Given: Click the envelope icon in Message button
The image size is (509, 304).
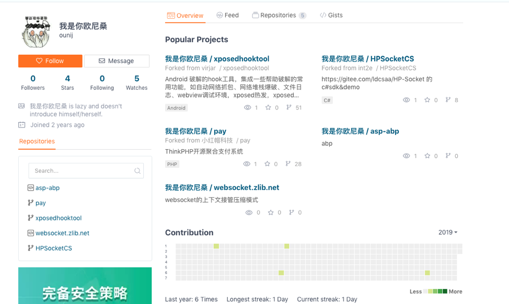Looking at the screenshot, I should coord(102,61).
